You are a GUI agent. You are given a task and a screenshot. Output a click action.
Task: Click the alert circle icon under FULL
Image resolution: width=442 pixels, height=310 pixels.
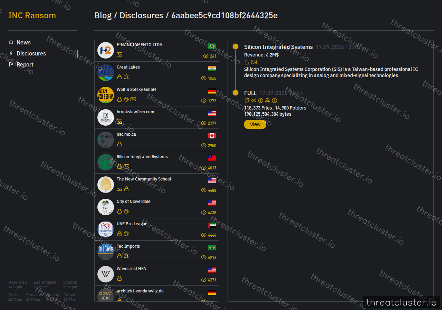(x=275, y=101)
